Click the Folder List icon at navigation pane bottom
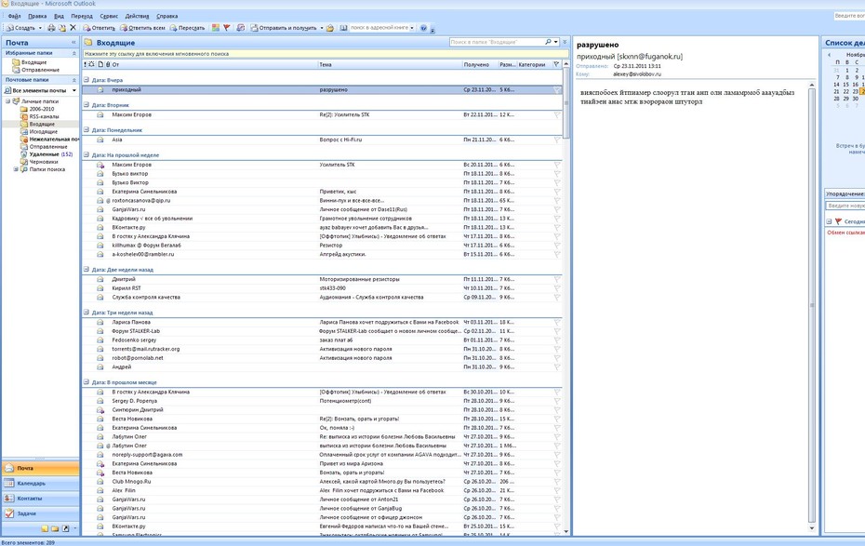 [x=55, y=528]
